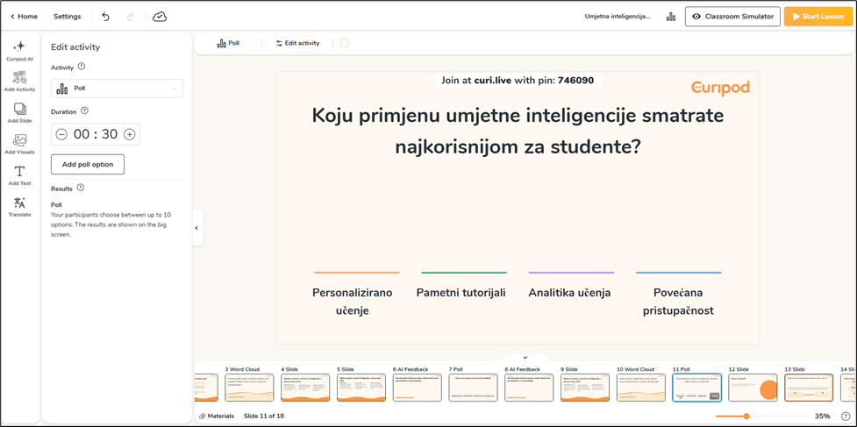The width and height of the screenshot is (857, 427).
Task: Click the help icon next to Duration
Action: pyautogui.click(x=84, y=110)
